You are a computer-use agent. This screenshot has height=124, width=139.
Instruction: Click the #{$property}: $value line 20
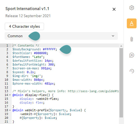[38, 118]
